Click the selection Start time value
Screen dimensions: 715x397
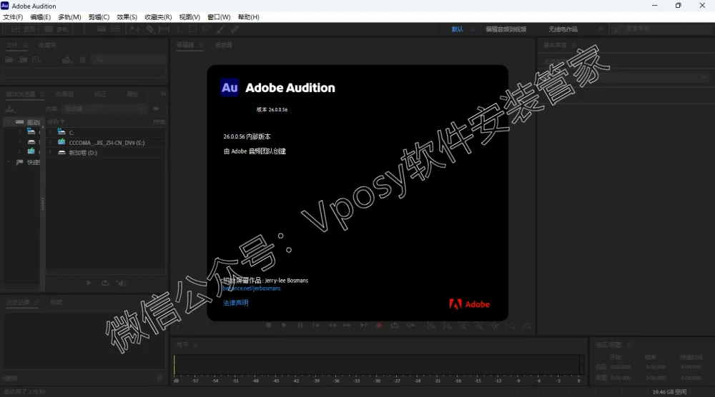[621, 367]
